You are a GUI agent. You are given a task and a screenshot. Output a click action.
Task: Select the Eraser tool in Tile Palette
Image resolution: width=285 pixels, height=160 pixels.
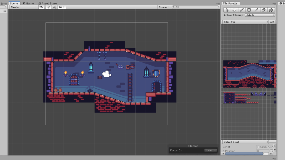264,10
